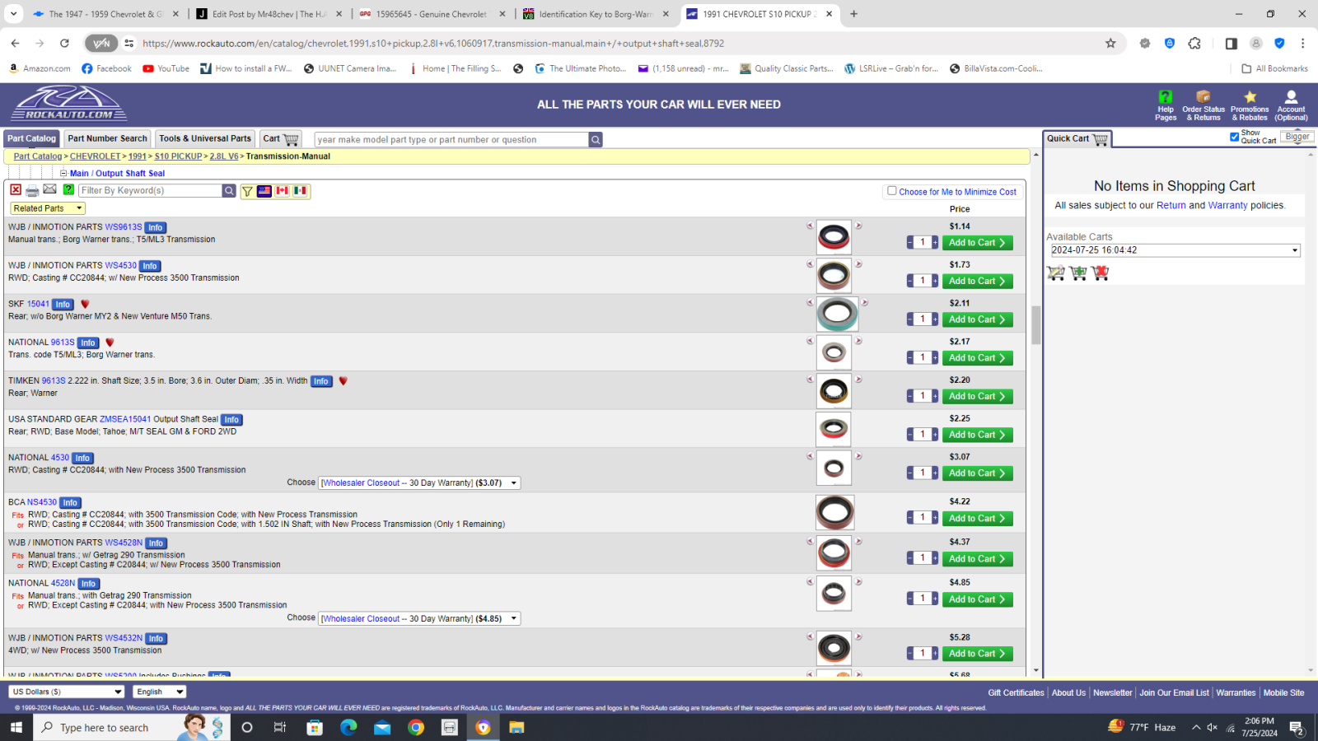
Task: Click the keyword filter search magnifier
Action: [x=229, y=190]
